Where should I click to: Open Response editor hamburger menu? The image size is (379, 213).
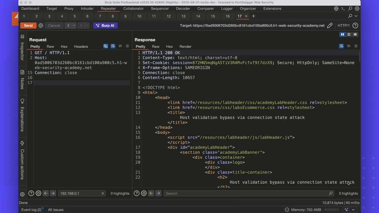pos(356,46)
